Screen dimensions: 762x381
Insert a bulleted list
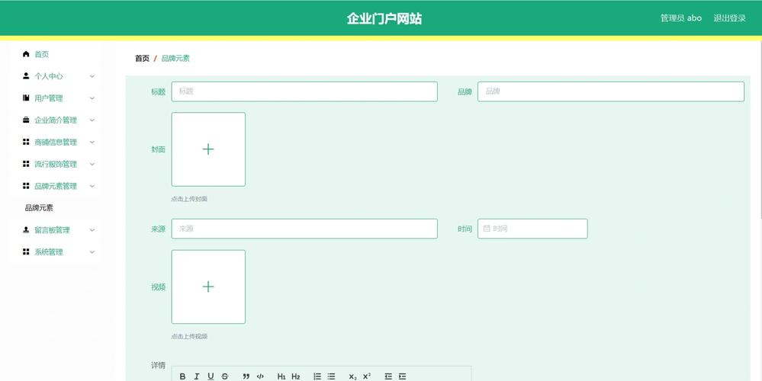[x=332, y=376]
